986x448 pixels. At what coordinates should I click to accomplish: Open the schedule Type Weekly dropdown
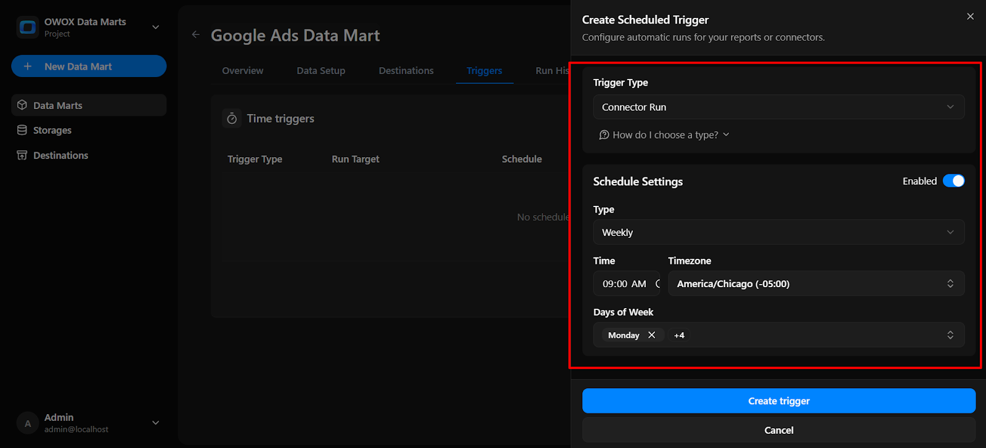[779, 232]
